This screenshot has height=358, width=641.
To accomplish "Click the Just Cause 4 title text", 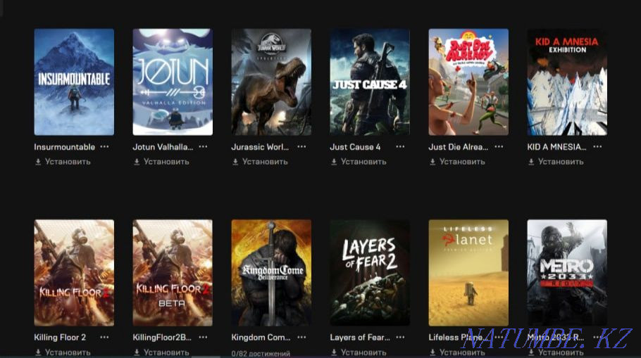I will [355, 147].
